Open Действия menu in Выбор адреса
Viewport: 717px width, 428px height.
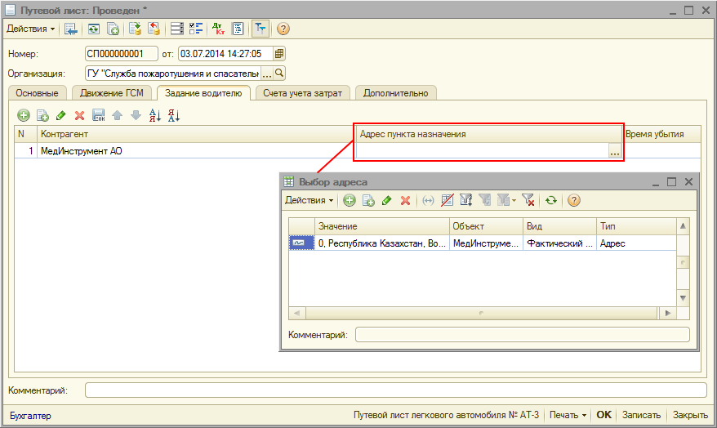click(x=309, y=200)
